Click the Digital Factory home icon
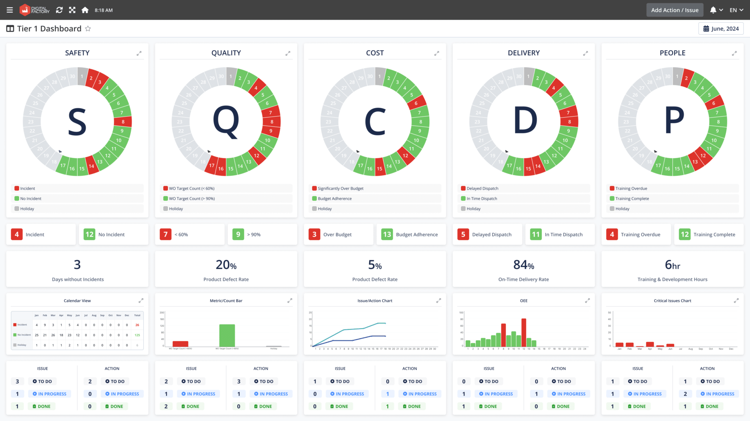This screenshot has width=750, height=421. (x=85, y=10)
